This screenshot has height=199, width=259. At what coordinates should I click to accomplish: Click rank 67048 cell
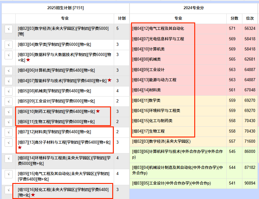(250, 90)
